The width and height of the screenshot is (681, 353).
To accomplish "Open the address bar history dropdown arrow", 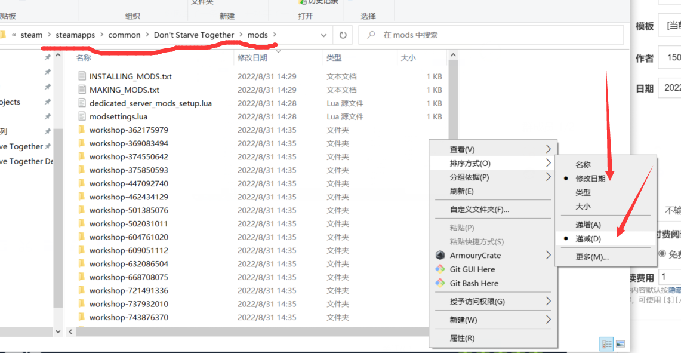I will [x=323, y=35].
